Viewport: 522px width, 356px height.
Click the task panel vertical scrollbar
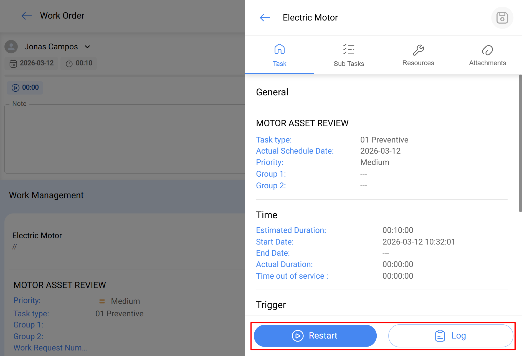point(520,143)
